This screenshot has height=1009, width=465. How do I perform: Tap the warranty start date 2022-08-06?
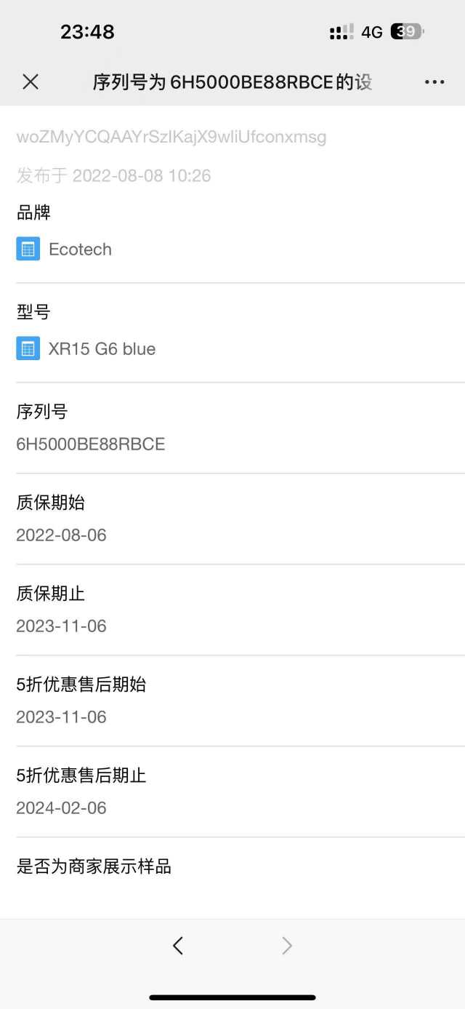(61, 535)
